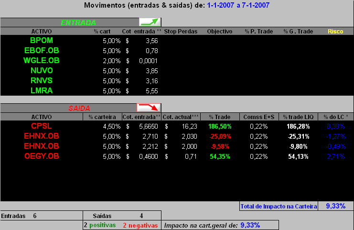Click the total impact 9,33% cell

click(x=336, y=206)
